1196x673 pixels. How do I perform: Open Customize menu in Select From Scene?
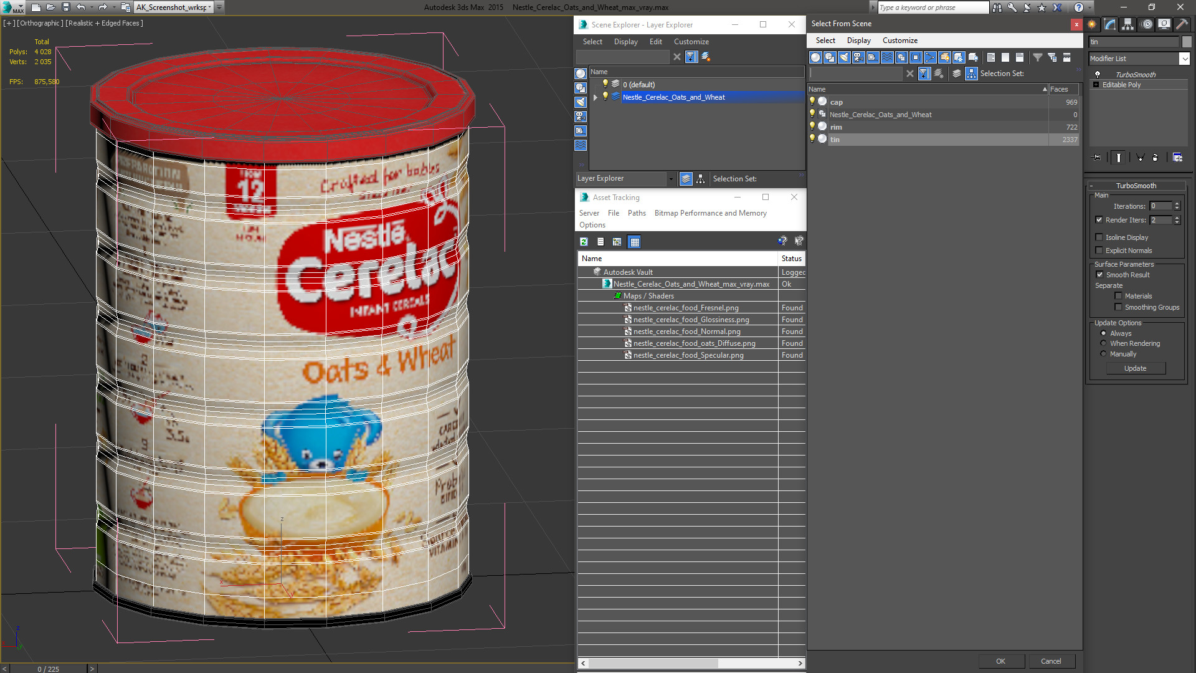[899, 41]
